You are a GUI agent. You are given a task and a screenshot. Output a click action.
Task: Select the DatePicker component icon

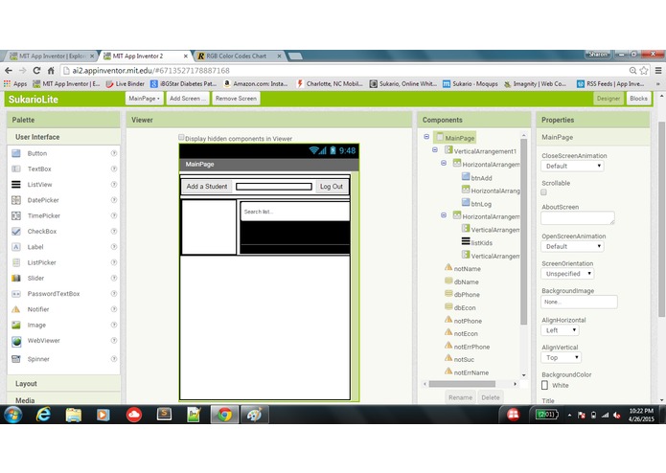pos(16,200)
